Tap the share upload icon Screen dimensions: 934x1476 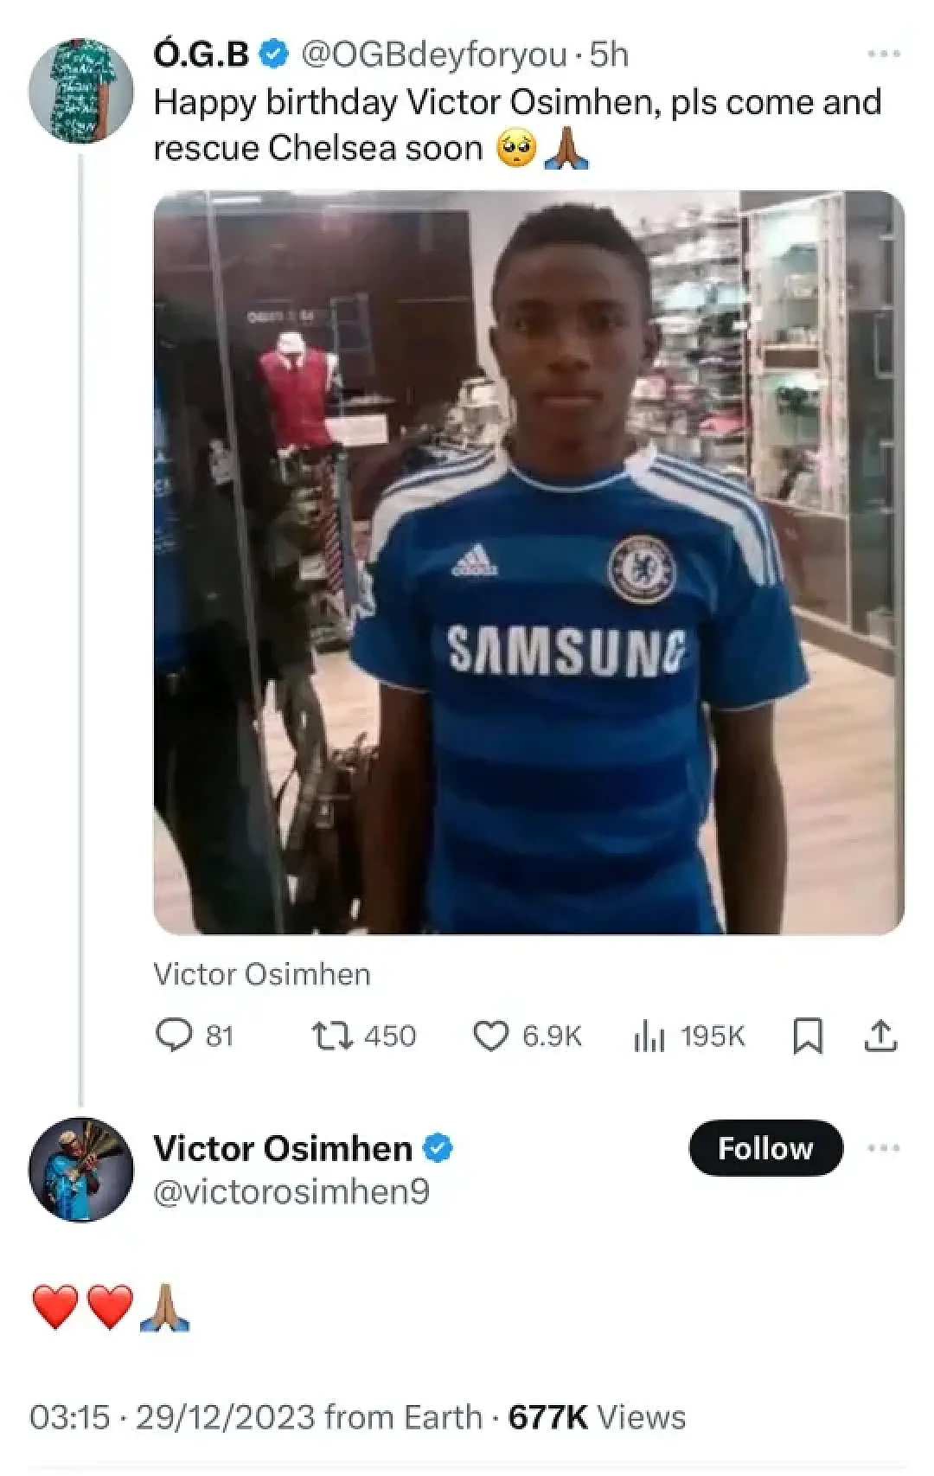click(880, 1036)
